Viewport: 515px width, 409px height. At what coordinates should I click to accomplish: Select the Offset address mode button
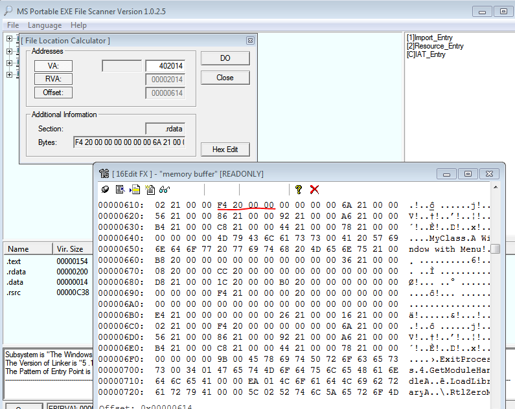coord(53,93)
